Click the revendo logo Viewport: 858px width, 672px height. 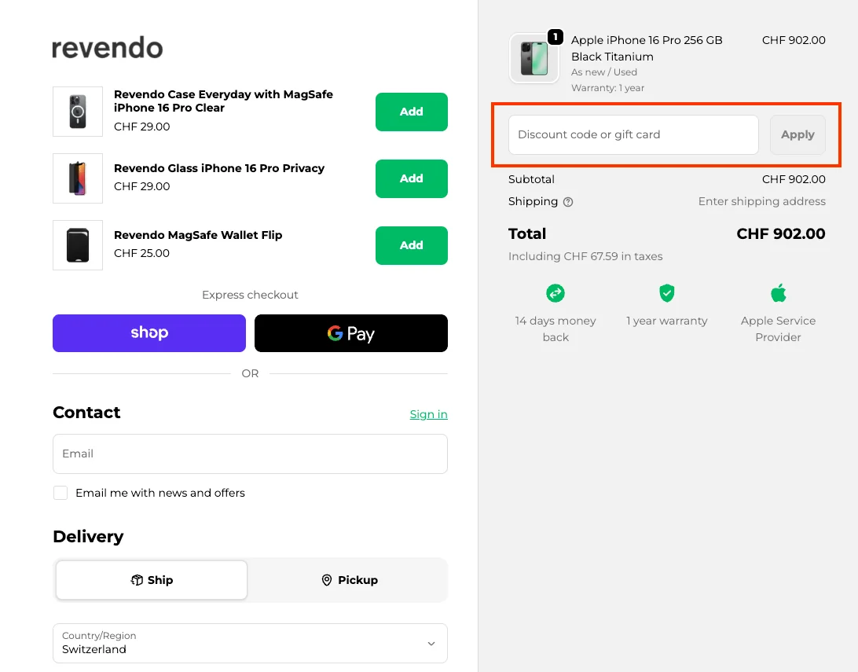click(107, 48)
